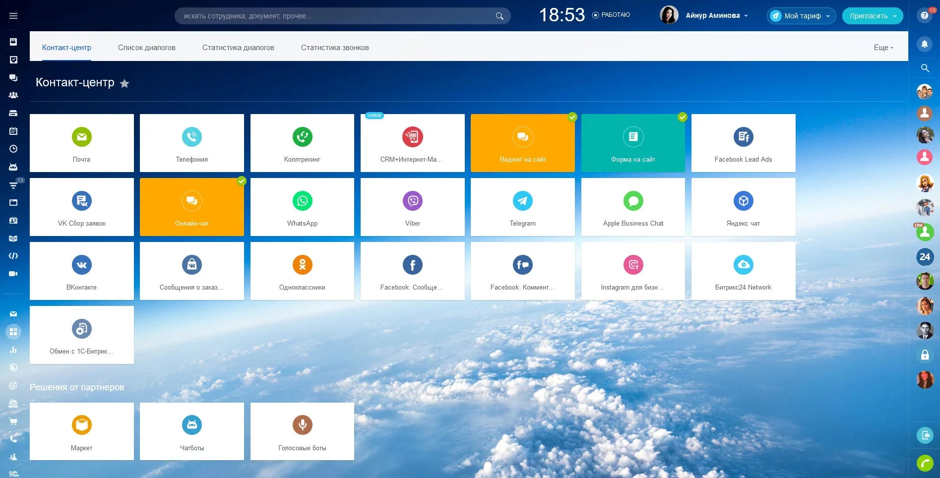The height and width of the screenshot is (478, 940).
Task: Click the search input field
Action: click(x=337, y=16)
